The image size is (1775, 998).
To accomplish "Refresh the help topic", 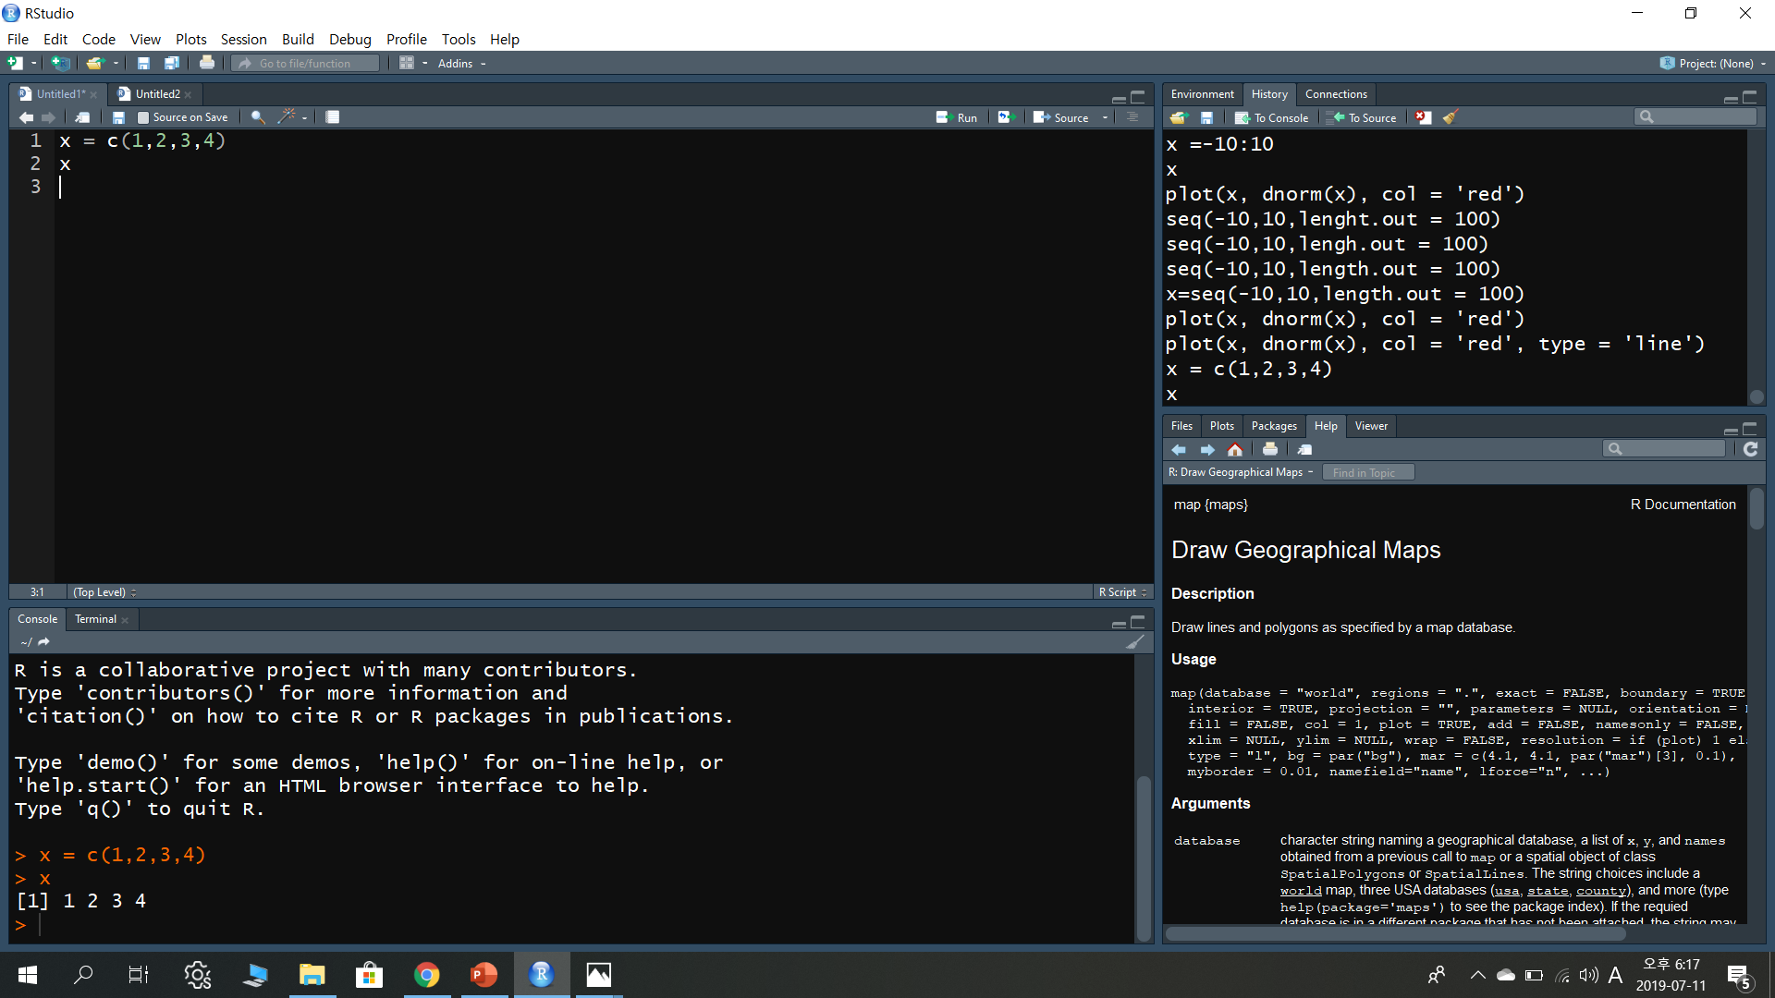I will point(1750,449).
